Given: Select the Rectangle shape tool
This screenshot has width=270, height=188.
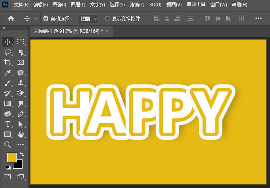Looking at the screenshot, I should (x=8, y=134).
